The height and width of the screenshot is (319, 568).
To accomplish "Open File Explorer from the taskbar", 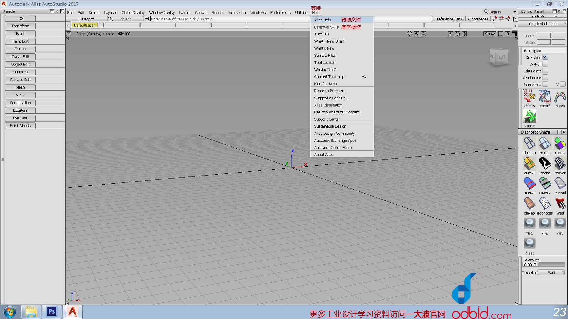I will pyautogui.click(x=31, y=312).
